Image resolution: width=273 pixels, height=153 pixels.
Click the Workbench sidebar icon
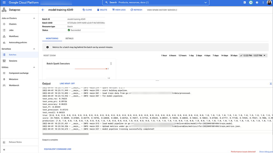4,85
